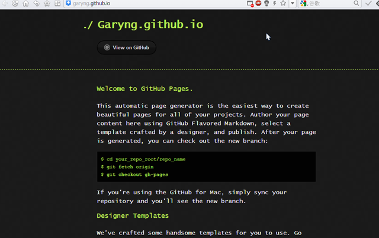Open favorites star in left toolbar
The width and height of the screenshot is (379, 238).
[x=47, y=4]
